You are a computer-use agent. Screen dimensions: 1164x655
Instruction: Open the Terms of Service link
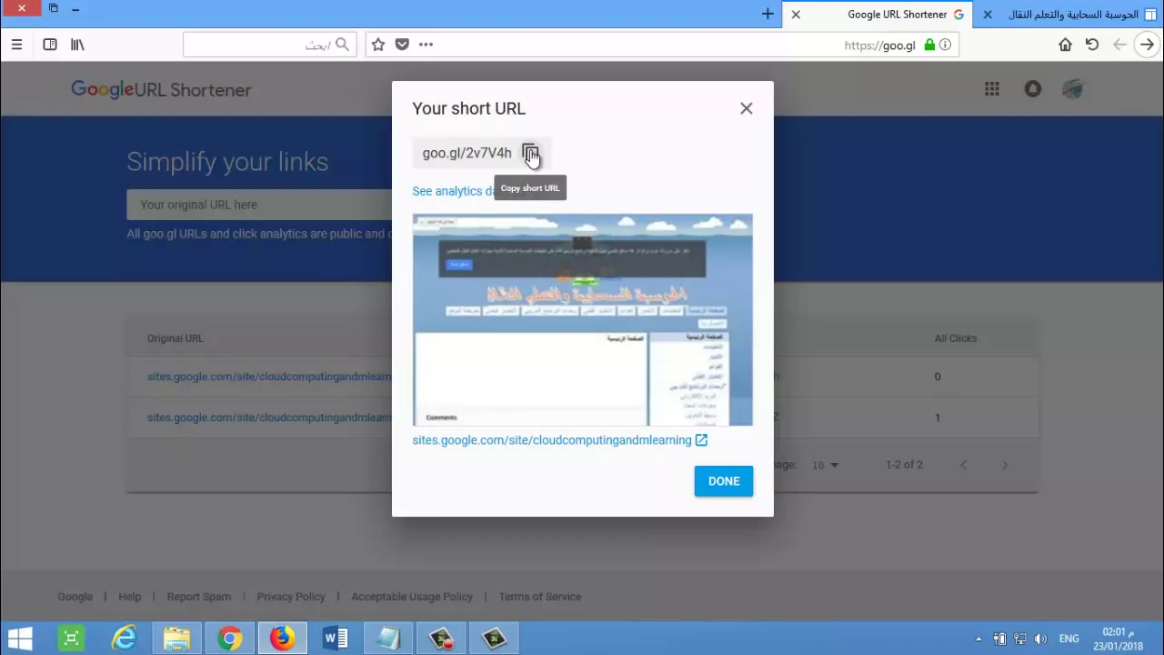(x=540, y=597)
